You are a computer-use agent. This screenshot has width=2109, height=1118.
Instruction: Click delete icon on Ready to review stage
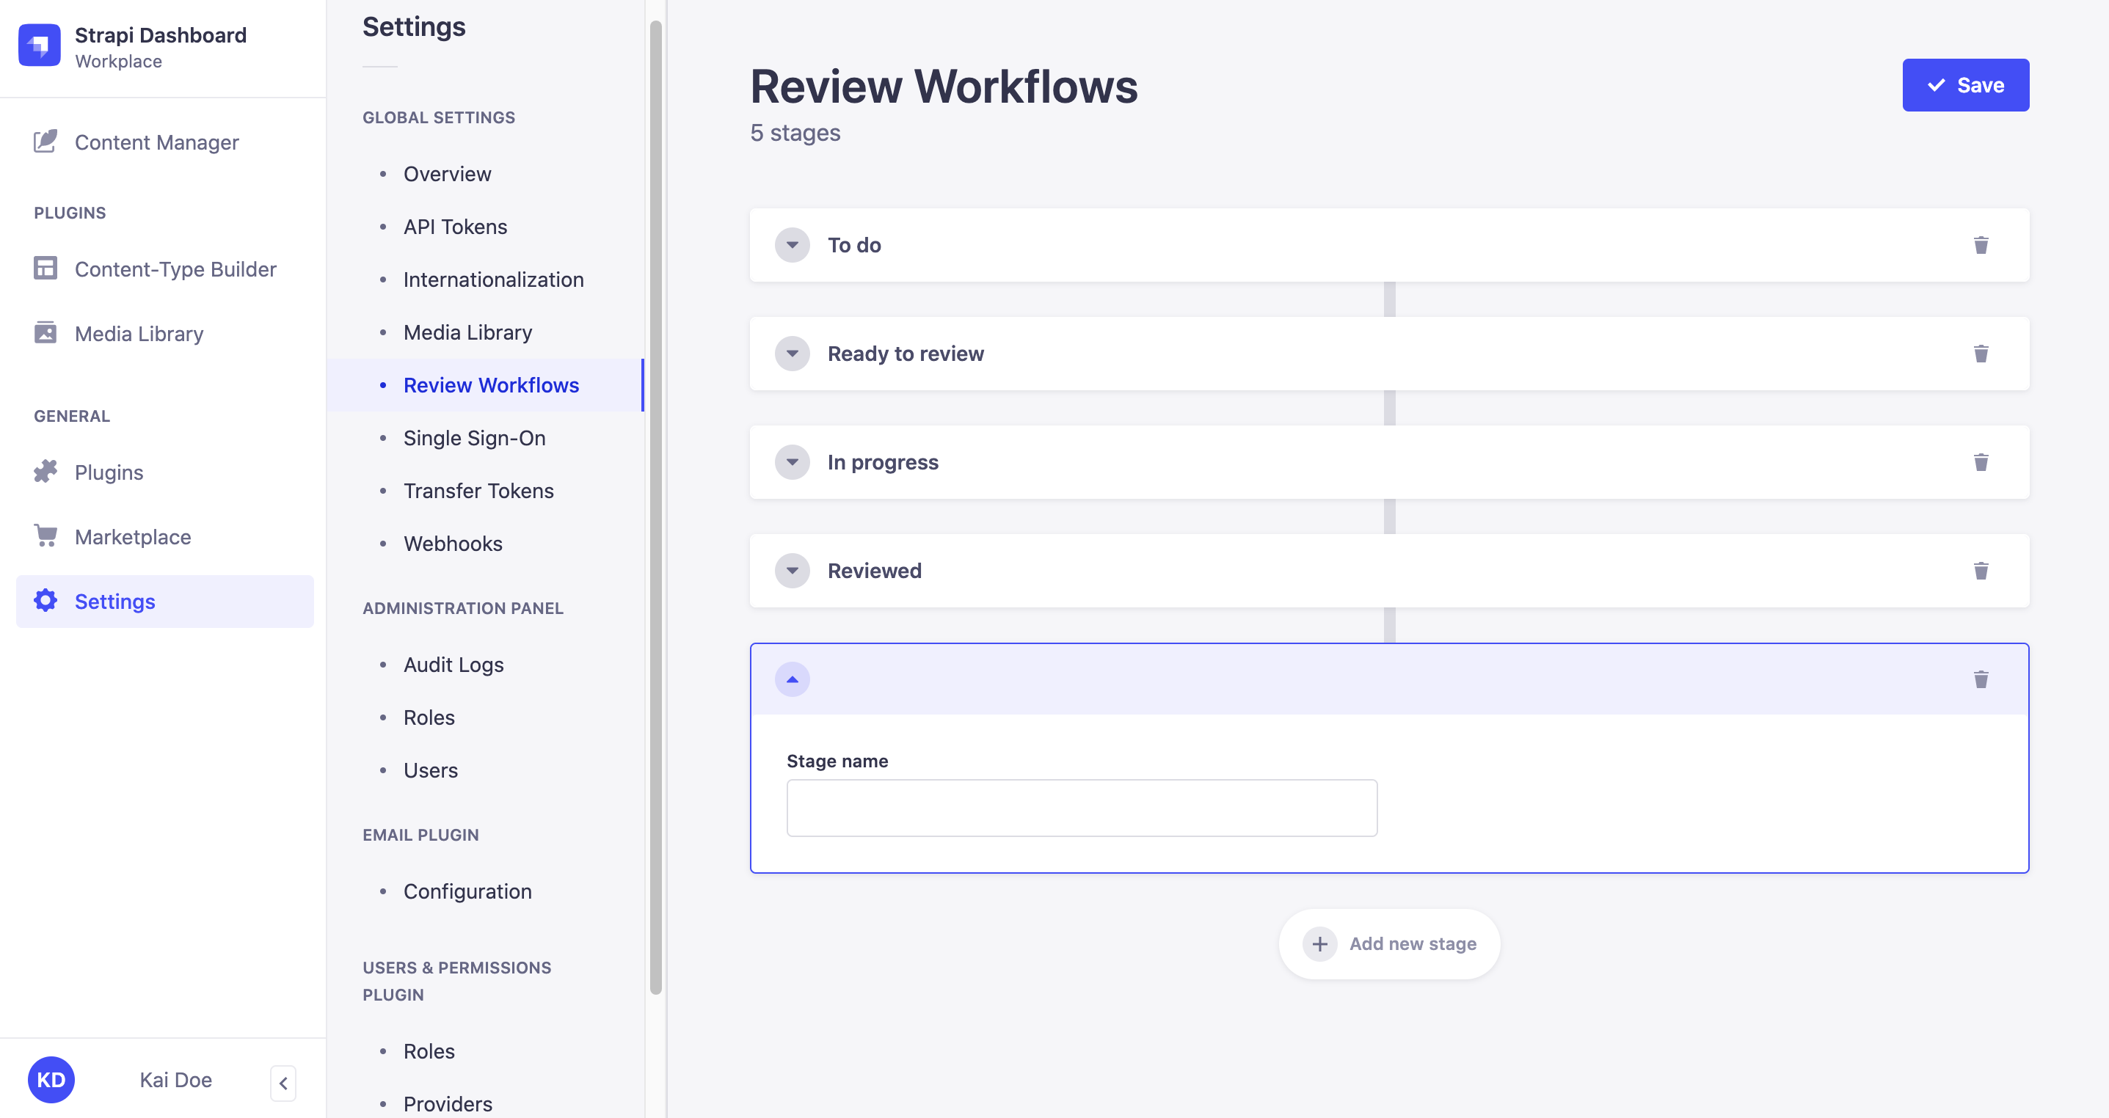coord(1982,353)
